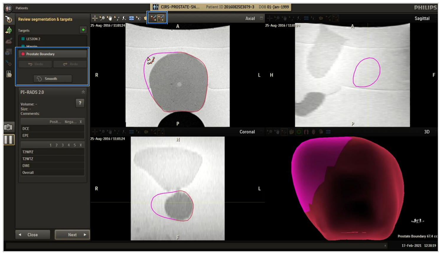Select the DCE row in PI-RADS table
442x255 pixels.
[x=53, y=129]
